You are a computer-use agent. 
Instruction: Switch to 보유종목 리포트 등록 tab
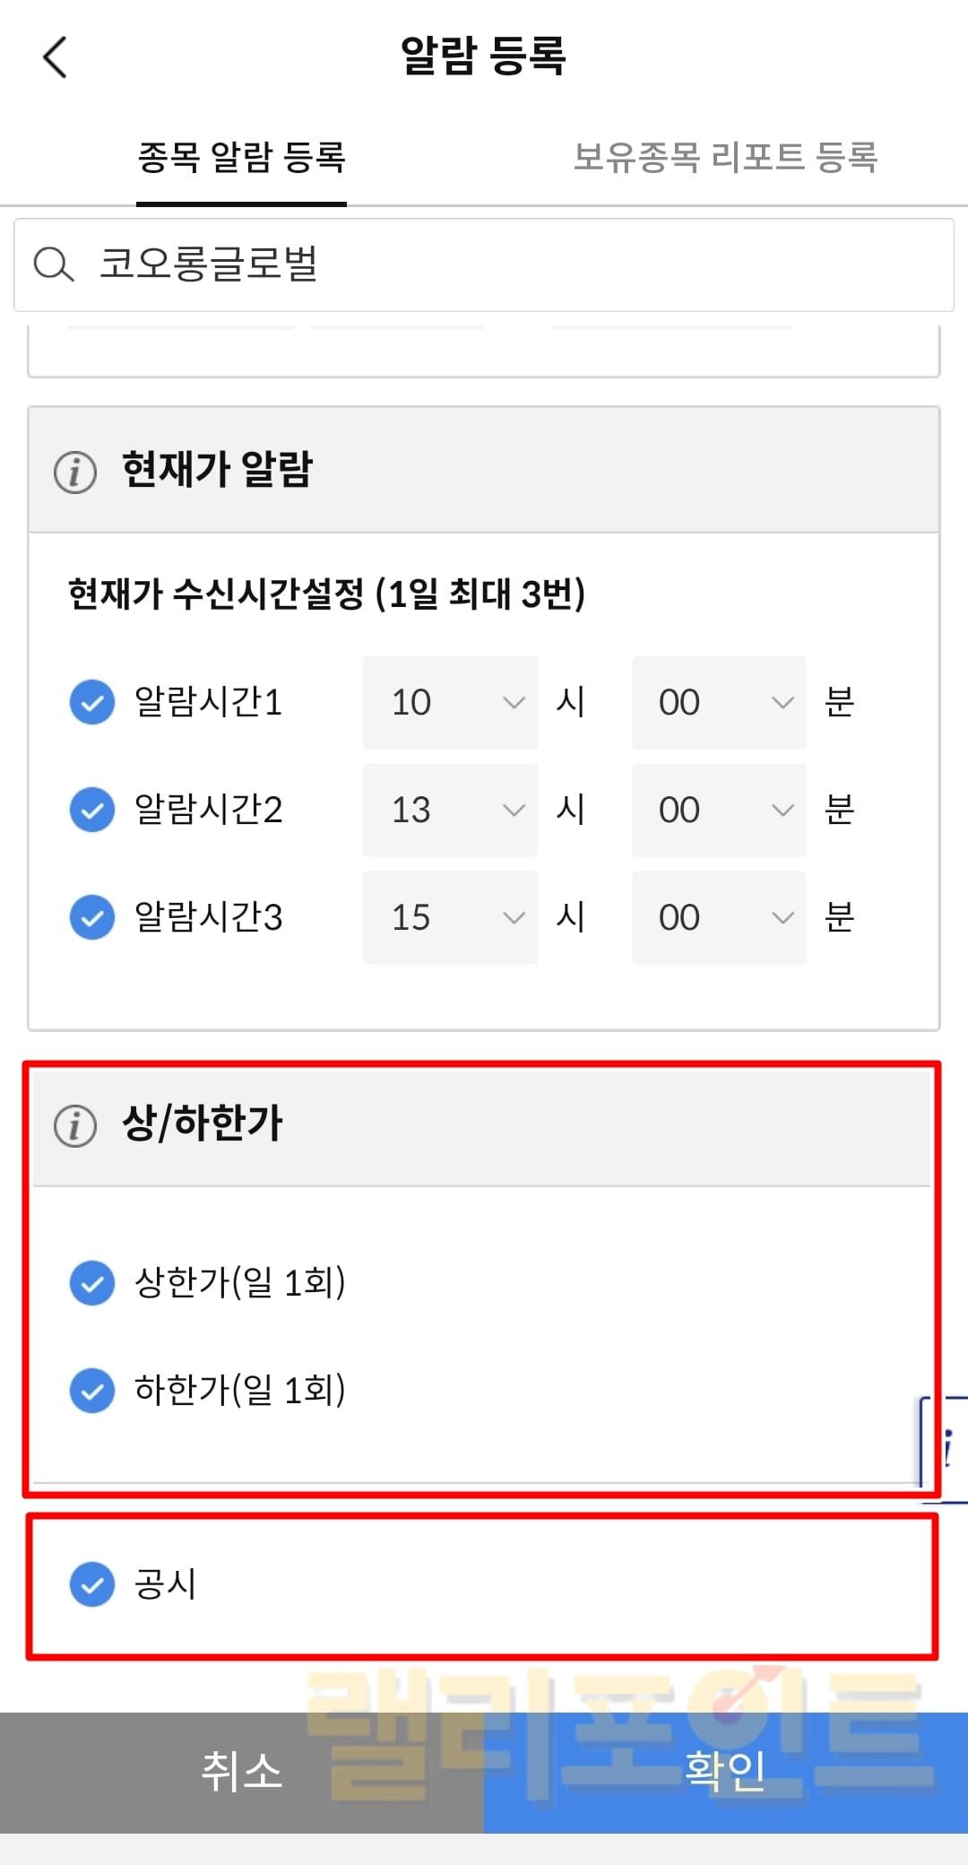click(725, 158)
